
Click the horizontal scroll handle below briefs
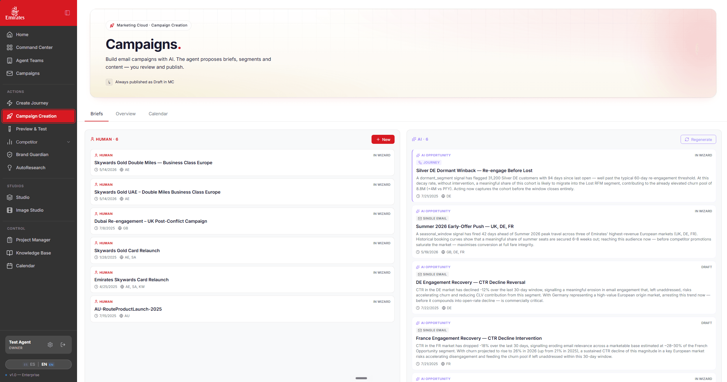coord(361,378)
